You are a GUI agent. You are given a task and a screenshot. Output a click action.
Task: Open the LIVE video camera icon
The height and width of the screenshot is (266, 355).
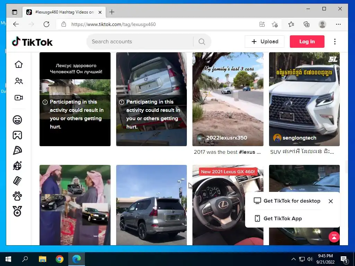19,98
